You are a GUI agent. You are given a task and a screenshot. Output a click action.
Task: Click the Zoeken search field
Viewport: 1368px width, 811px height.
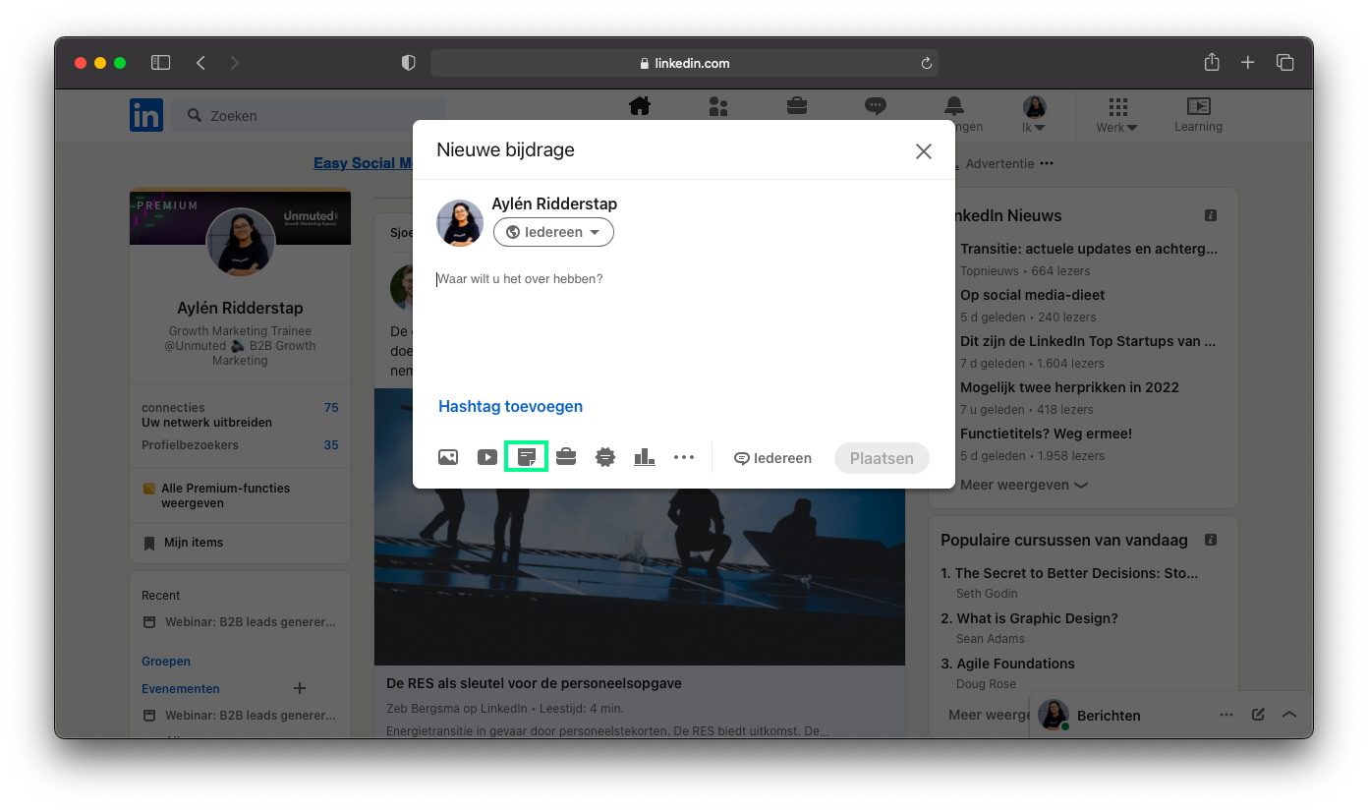[309, 115]
